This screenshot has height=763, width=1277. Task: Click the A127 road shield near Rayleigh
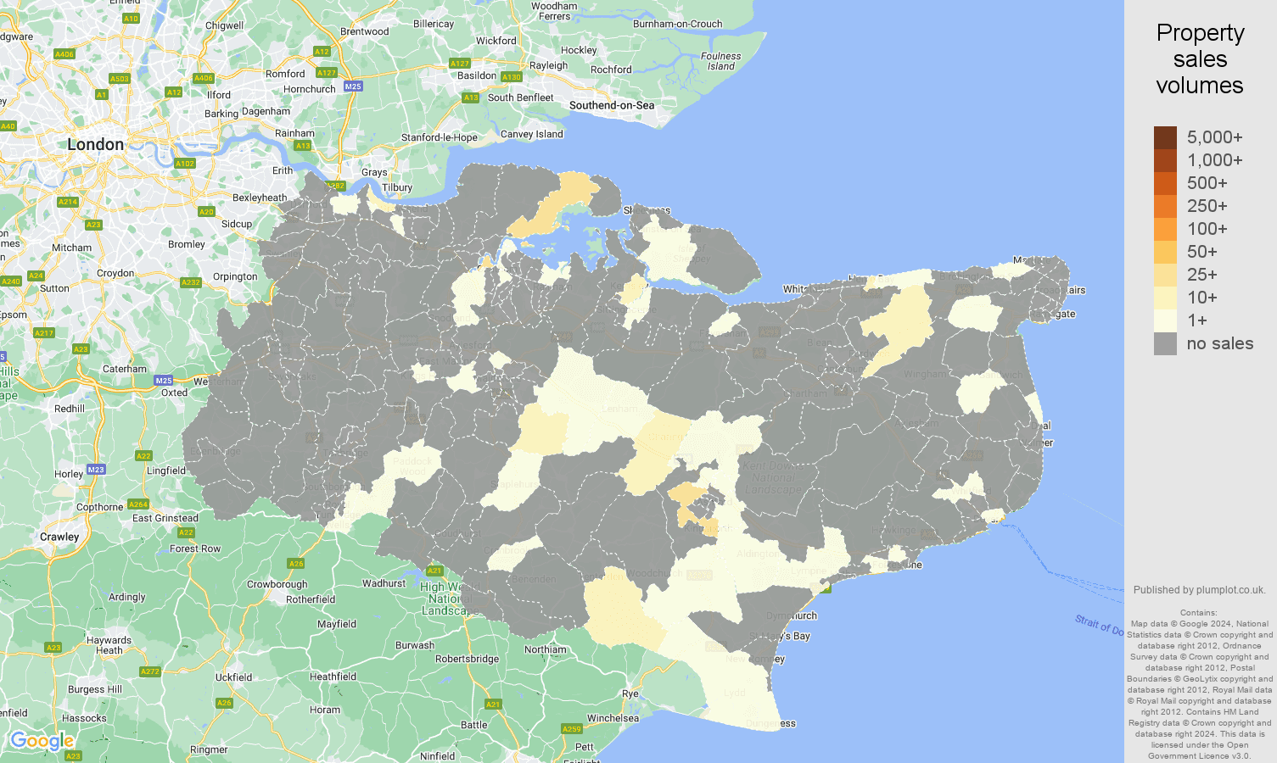coord(460,64)
